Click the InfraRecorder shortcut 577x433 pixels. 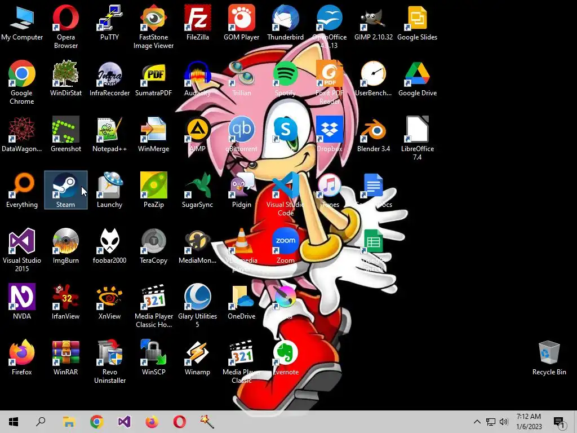pyautogui.click(x=110, y=74)
